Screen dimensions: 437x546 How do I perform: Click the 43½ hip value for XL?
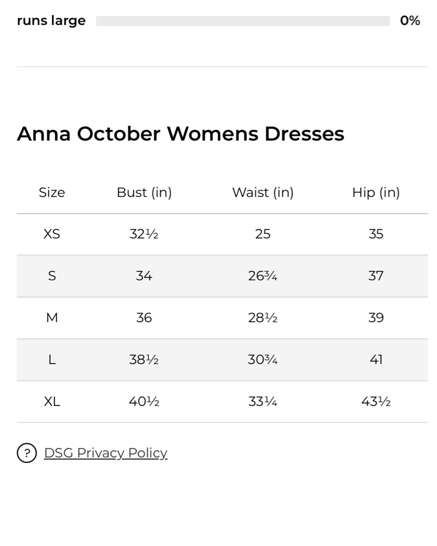click(x=376, y=402)
